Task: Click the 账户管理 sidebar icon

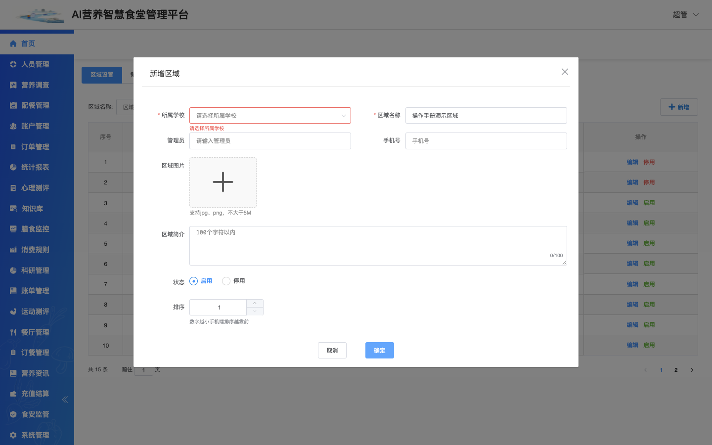Action: pyautogui.click(x=13, y=126)
